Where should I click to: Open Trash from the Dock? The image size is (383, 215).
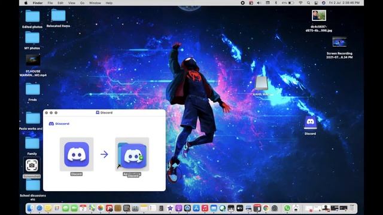click(352, 208)
